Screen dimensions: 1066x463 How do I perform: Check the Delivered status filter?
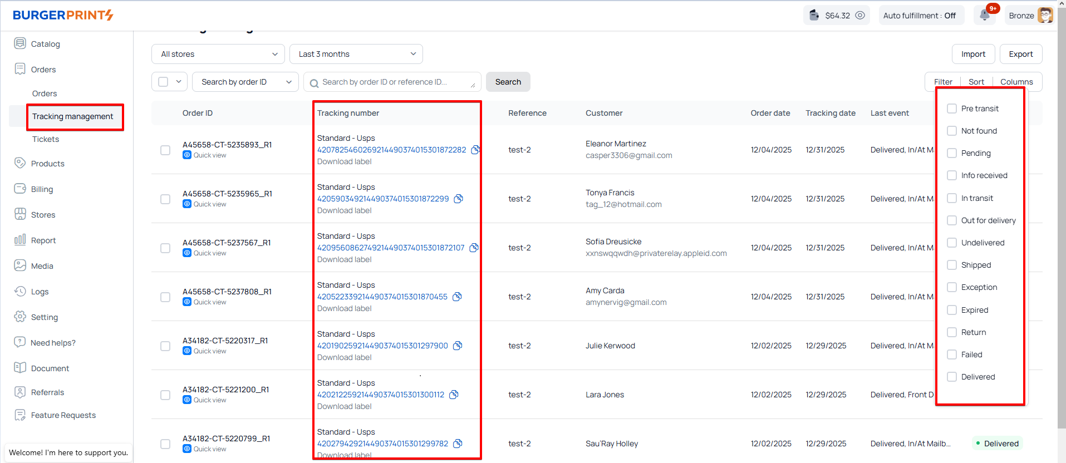point(952,377)
